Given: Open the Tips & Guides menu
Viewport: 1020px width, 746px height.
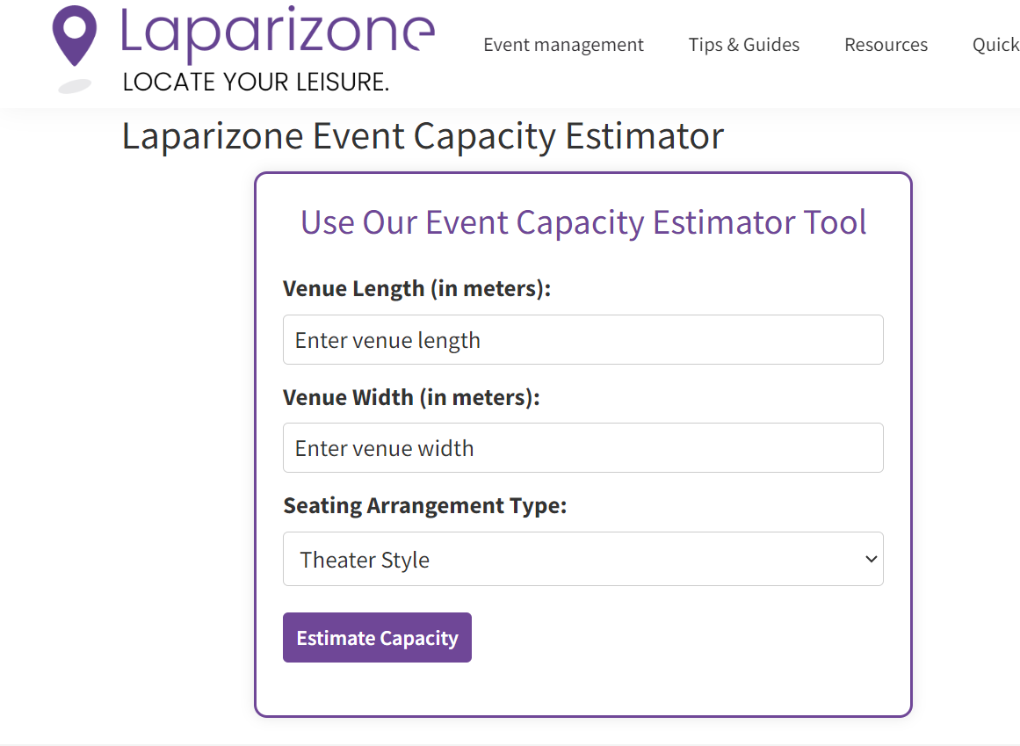Looking at the screenshot, I should click(x=743, y=44).
